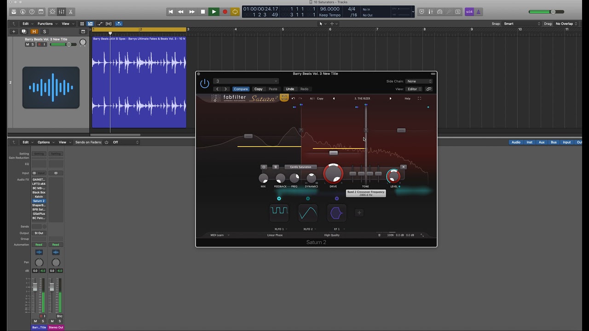
Task: Open the Edit menu in Tracks area
Action: point(27,24)
